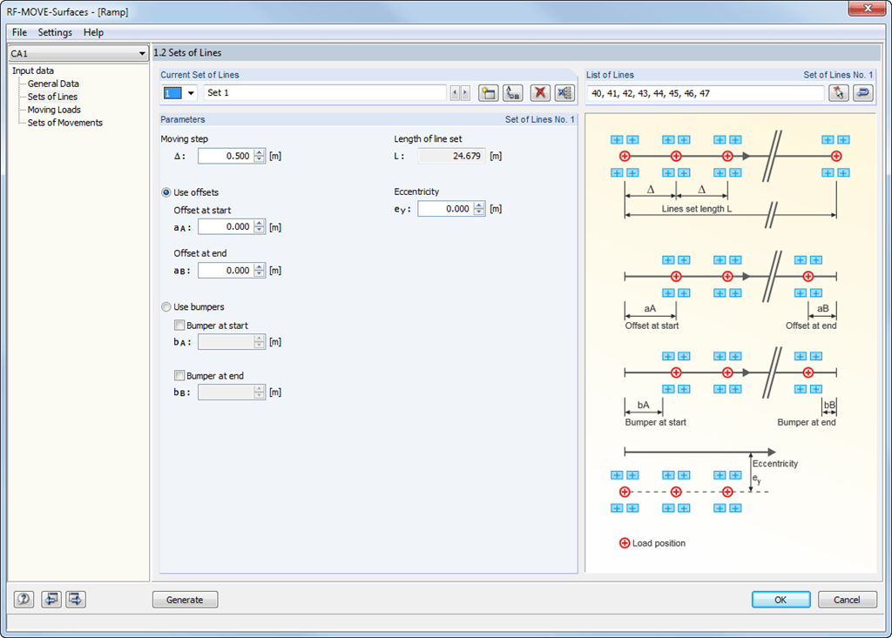Open the help question mark button
This screenshot has height=638, width=892.
(x=24, y=600)
